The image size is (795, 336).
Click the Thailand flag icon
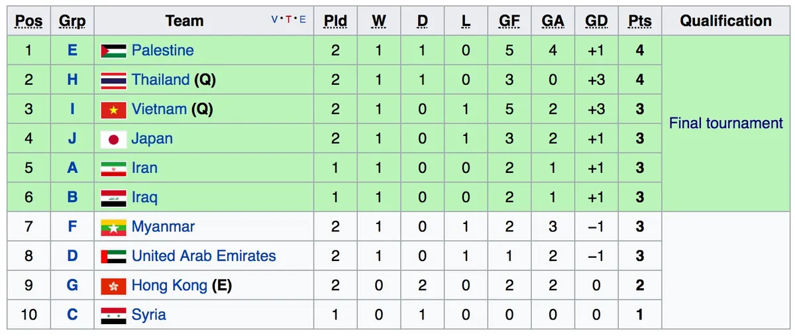(x=113, y=80)
